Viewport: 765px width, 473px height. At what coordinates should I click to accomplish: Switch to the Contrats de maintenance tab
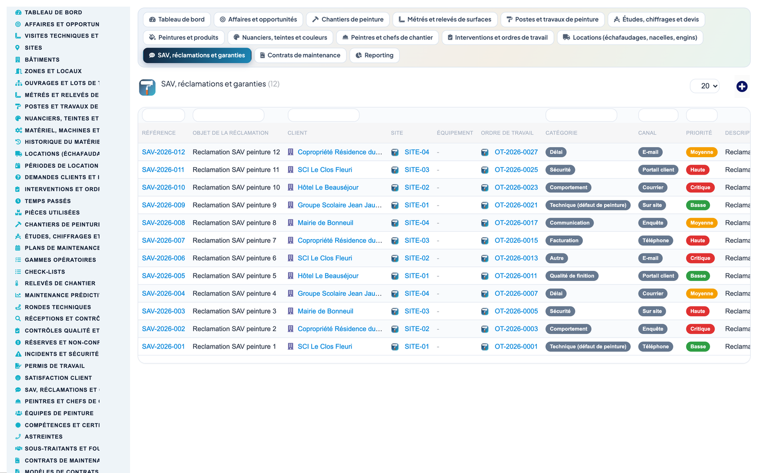pos(300,56)
